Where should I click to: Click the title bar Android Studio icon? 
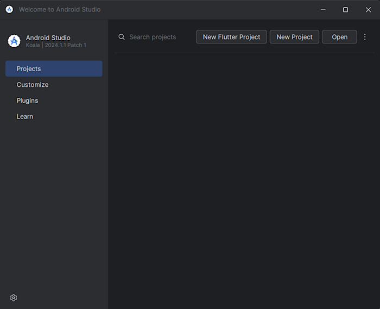[9, 9]
